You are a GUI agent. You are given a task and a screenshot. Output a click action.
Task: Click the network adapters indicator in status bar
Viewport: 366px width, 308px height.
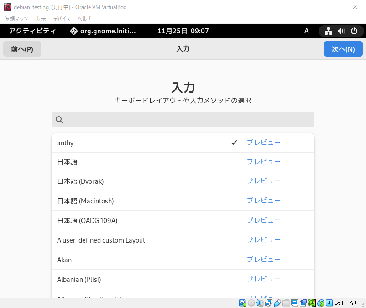[268, 303]
